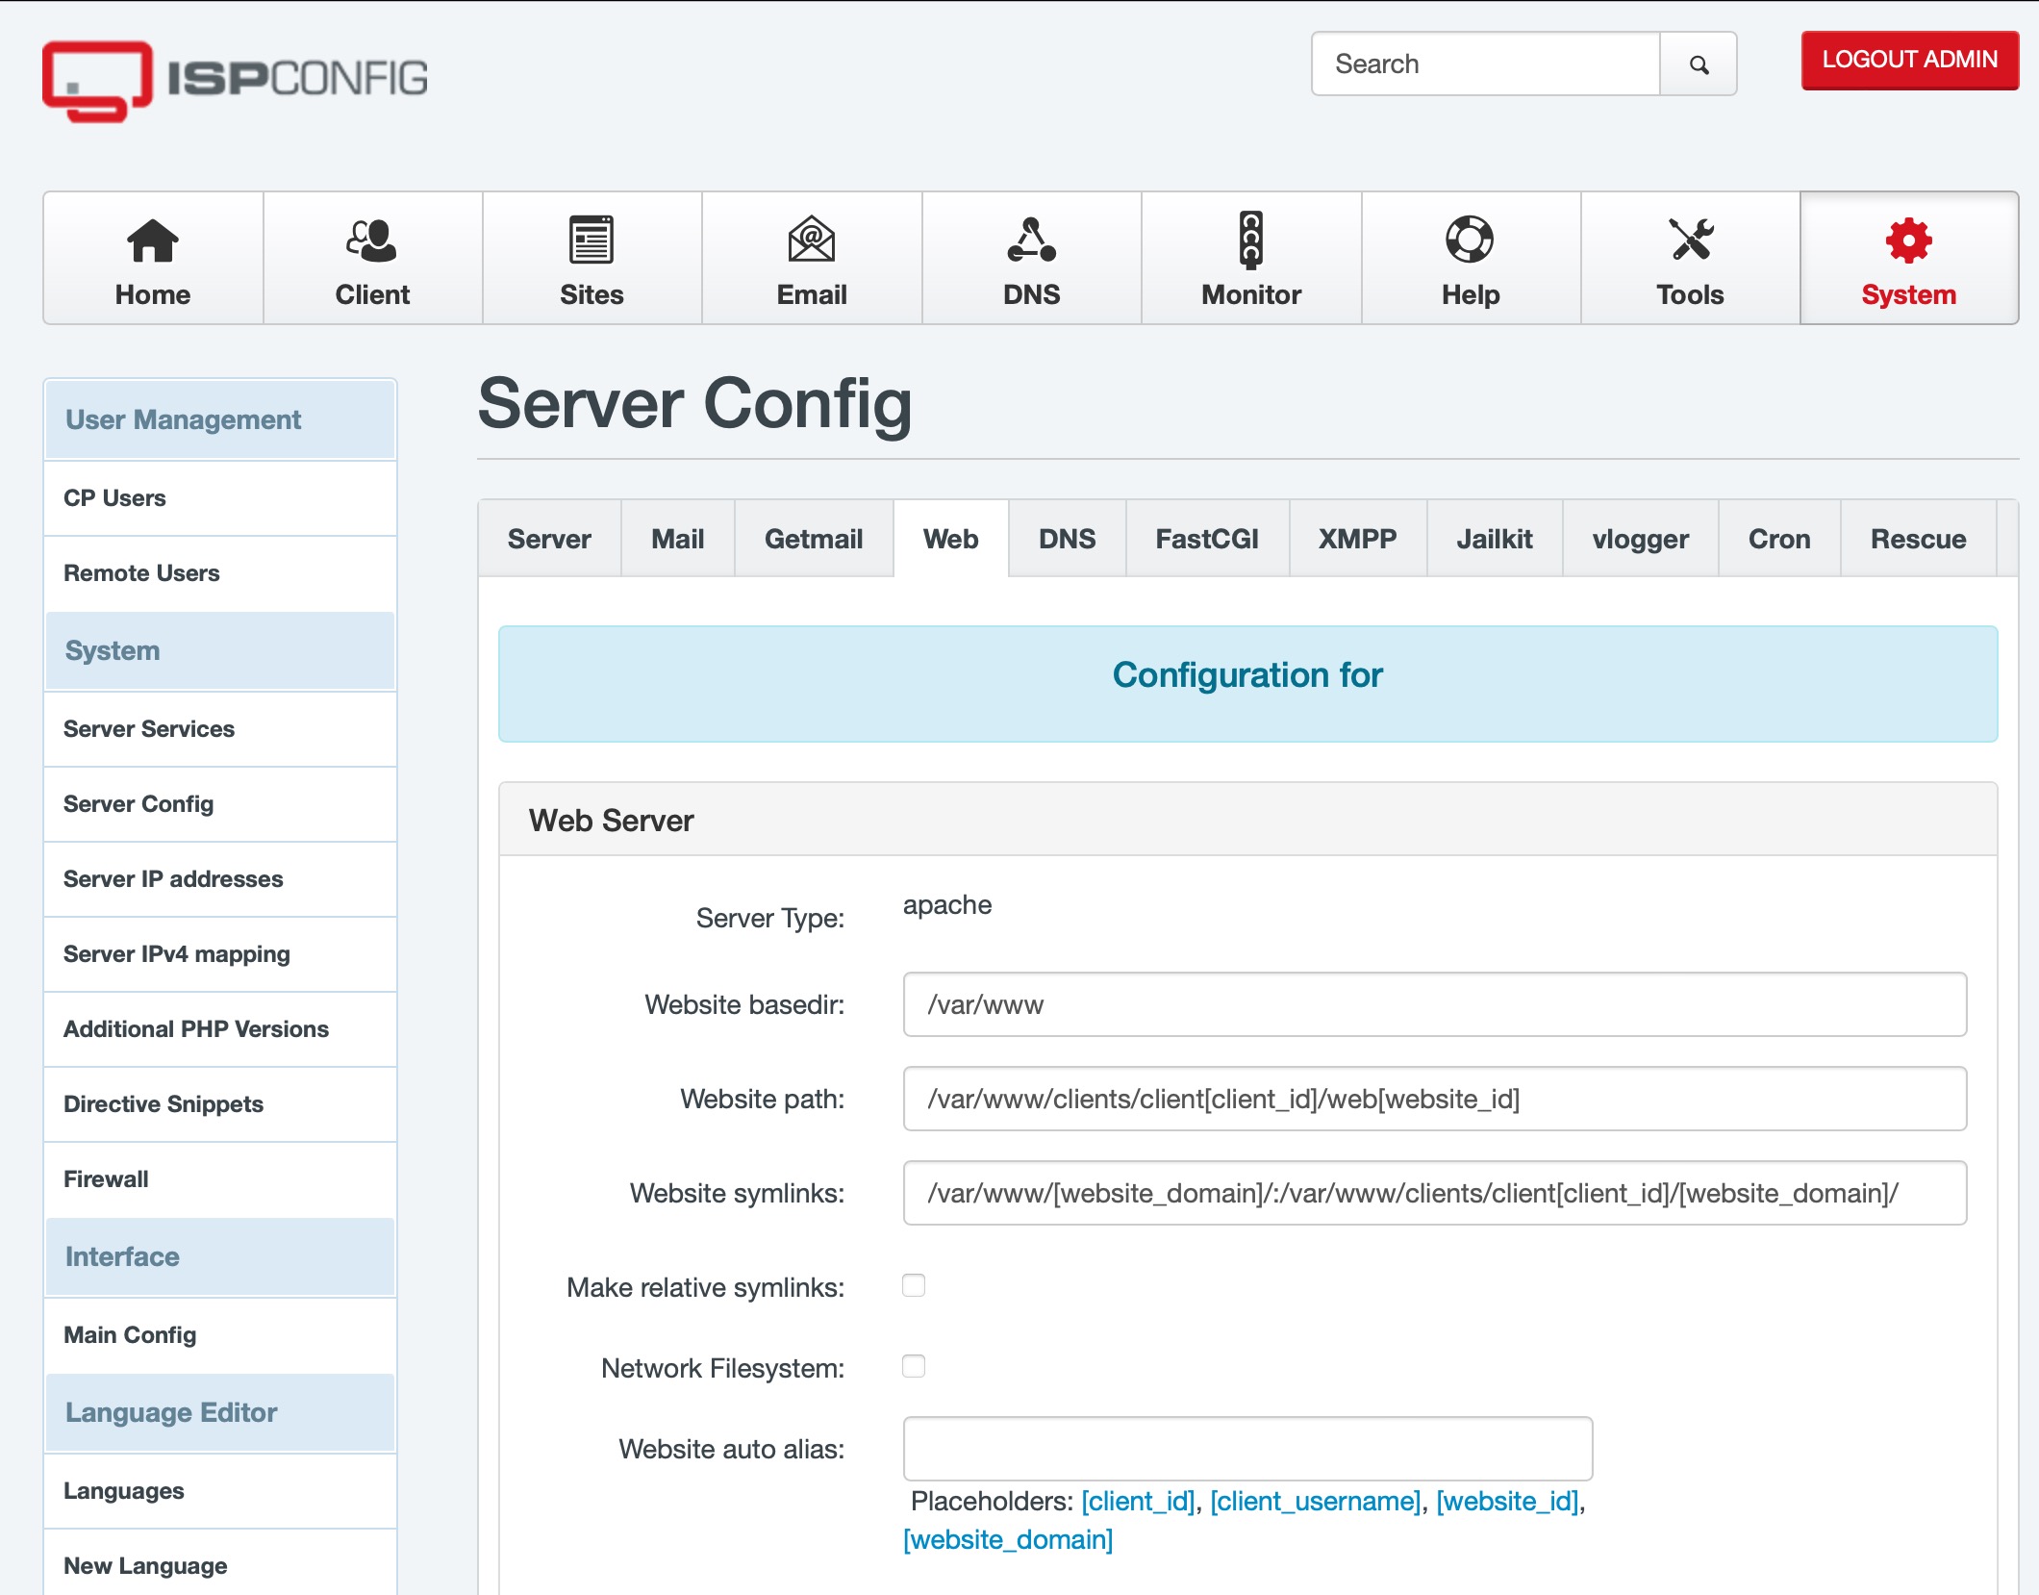Viewport: 2039px width, 1595px height.
Task: Open the Sites module icon
Action: coord(591,241)
